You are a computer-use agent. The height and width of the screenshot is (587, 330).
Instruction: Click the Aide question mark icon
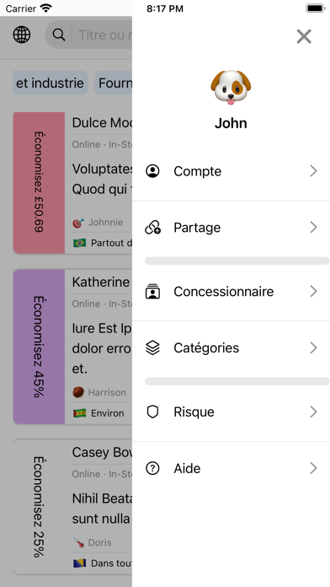point(152,468)
